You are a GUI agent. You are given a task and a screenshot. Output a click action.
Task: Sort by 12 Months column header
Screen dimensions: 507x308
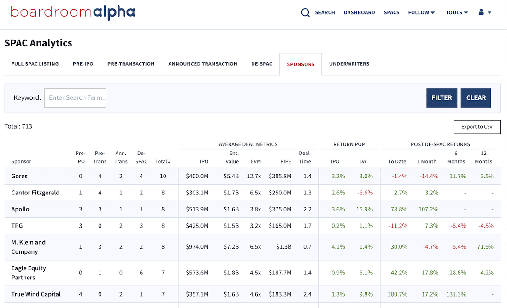483,157
